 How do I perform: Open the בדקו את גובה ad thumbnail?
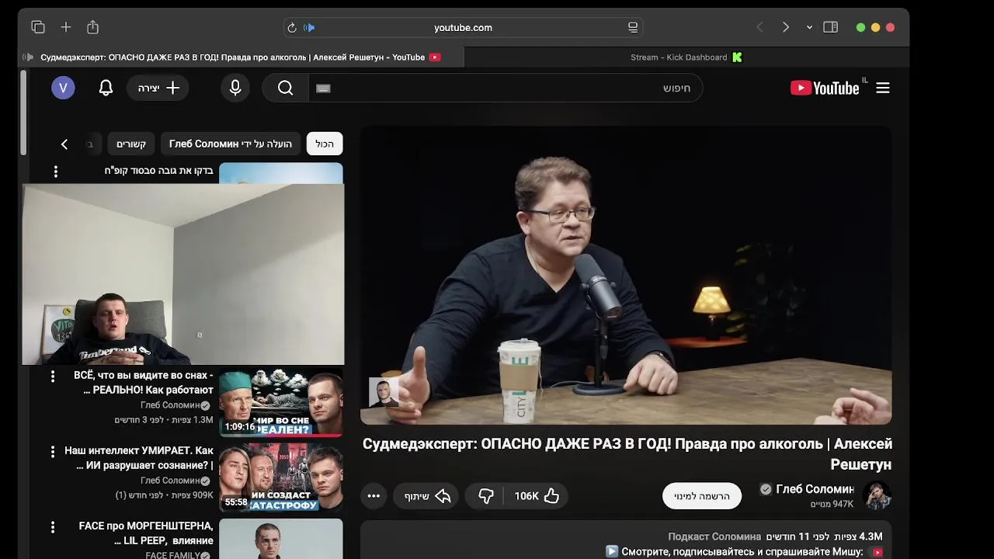(x=280, y=173)
